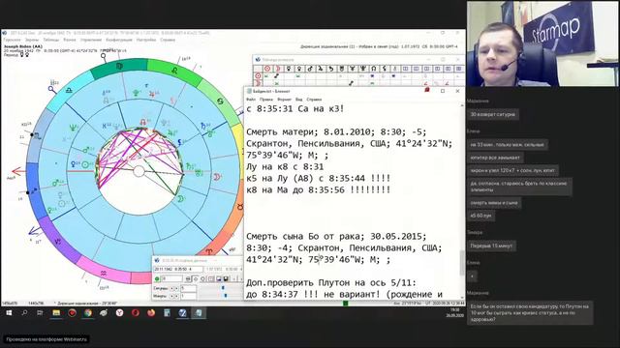Click Notepad vertical scrollbar thumb
Viewport: 620px width, 348px height.
pyautogui.click(x=461, y=262)
